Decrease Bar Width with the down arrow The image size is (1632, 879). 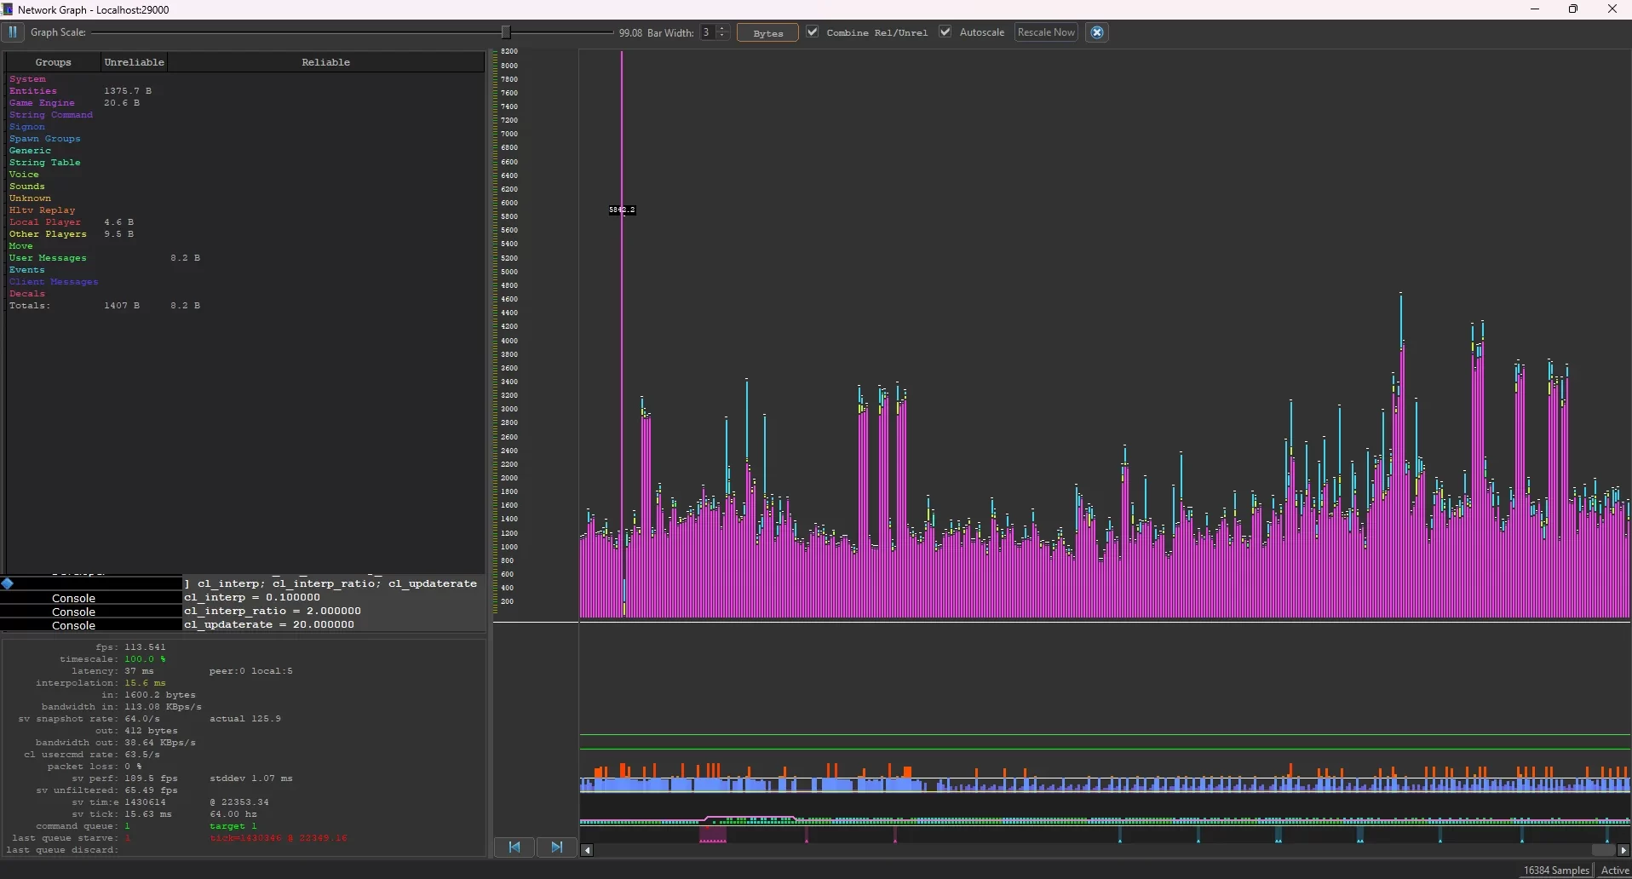point(722,37)
